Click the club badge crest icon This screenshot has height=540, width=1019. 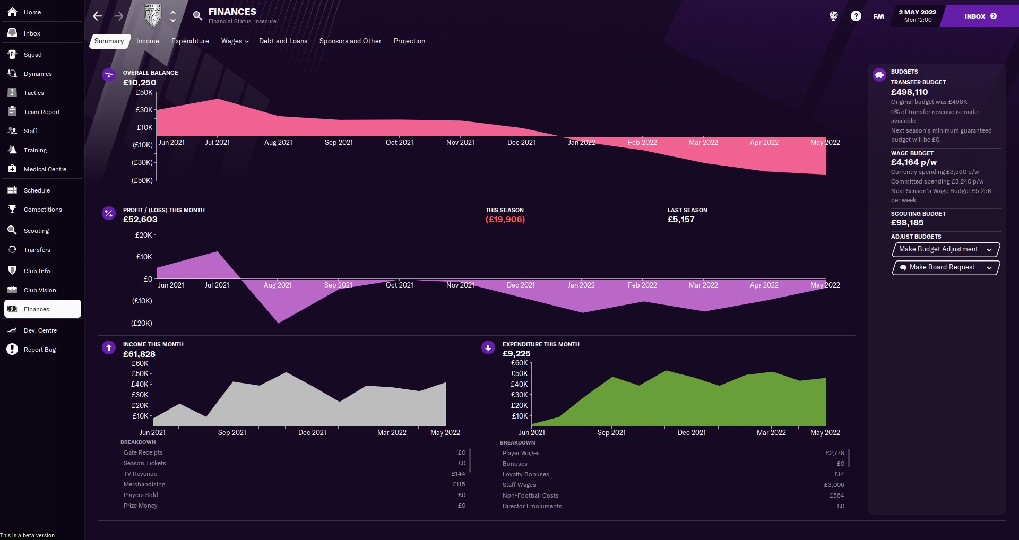point(153,16)
